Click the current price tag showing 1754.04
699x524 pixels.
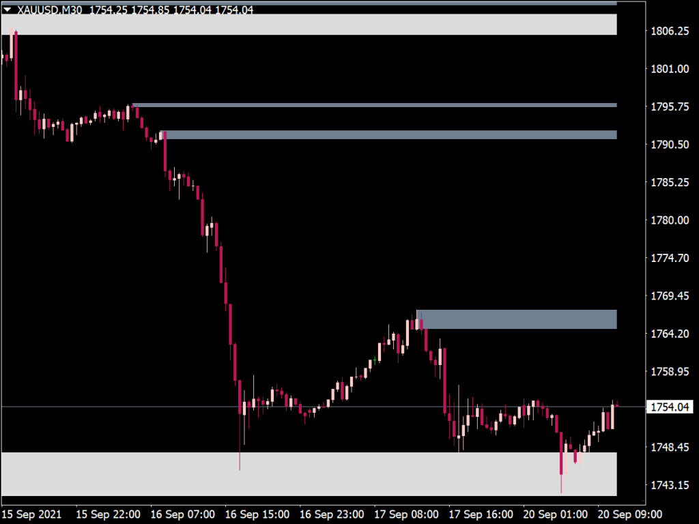670,407
